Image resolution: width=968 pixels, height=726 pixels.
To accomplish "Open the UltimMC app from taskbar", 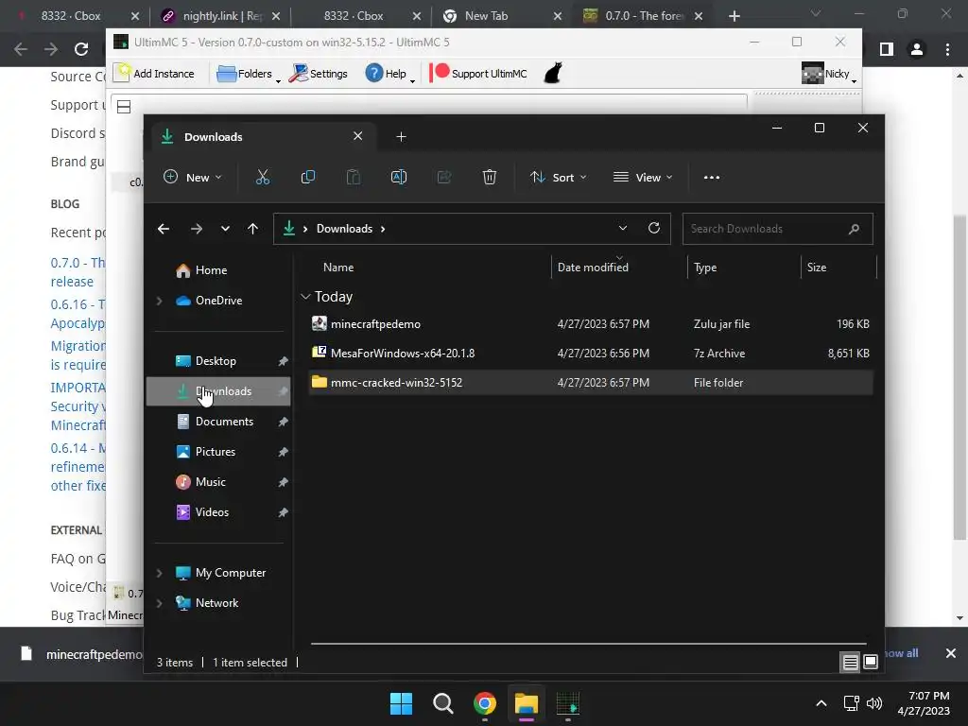I will (568, 703).
